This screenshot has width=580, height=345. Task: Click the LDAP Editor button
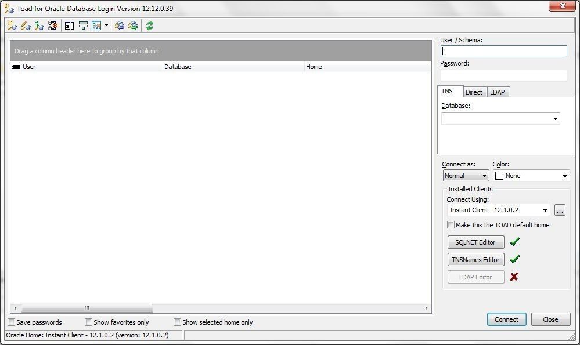[475, 277]
